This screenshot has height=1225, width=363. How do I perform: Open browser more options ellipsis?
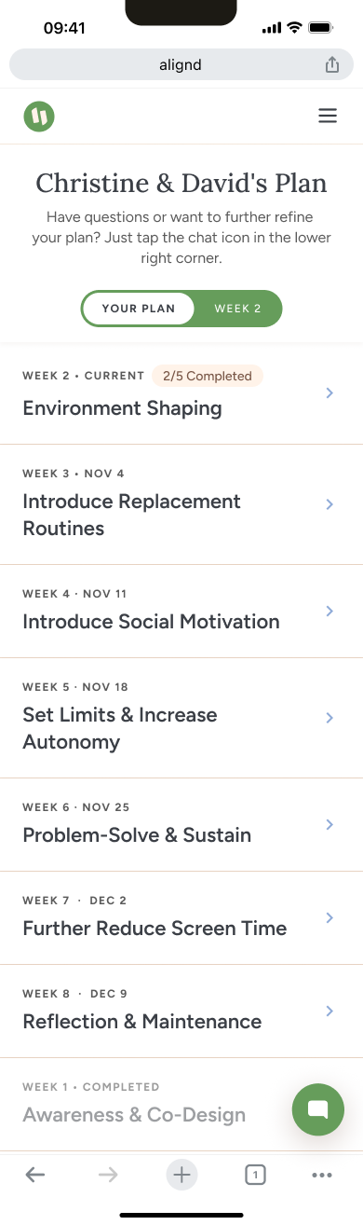pyautogui.click(x=322, y=1175)
